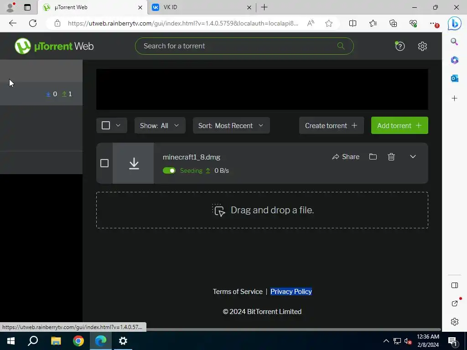467x350 pixels.
Task: Delete minecraft1_8.dmg using the trash icon
Action: [391, 157]
